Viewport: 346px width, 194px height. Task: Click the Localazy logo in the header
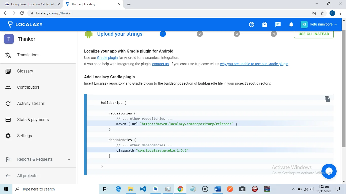25,25
